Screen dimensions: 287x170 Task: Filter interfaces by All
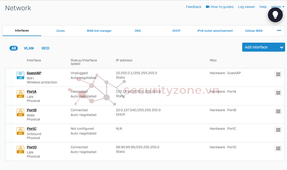click(14, 48)
